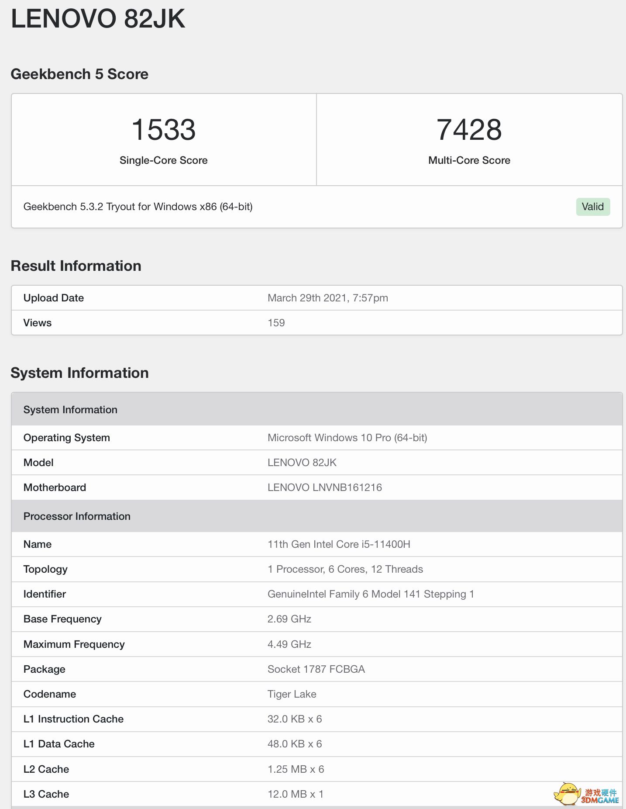Click the 2.69 GHz value
Image resolution: width=626 pixels, height=809 pixels.
click(x=289, y=619)
